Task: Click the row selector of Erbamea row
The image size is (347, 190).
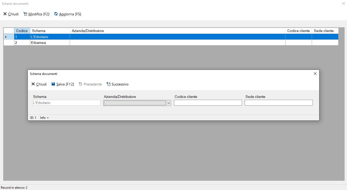Action: tap(9, 43)
